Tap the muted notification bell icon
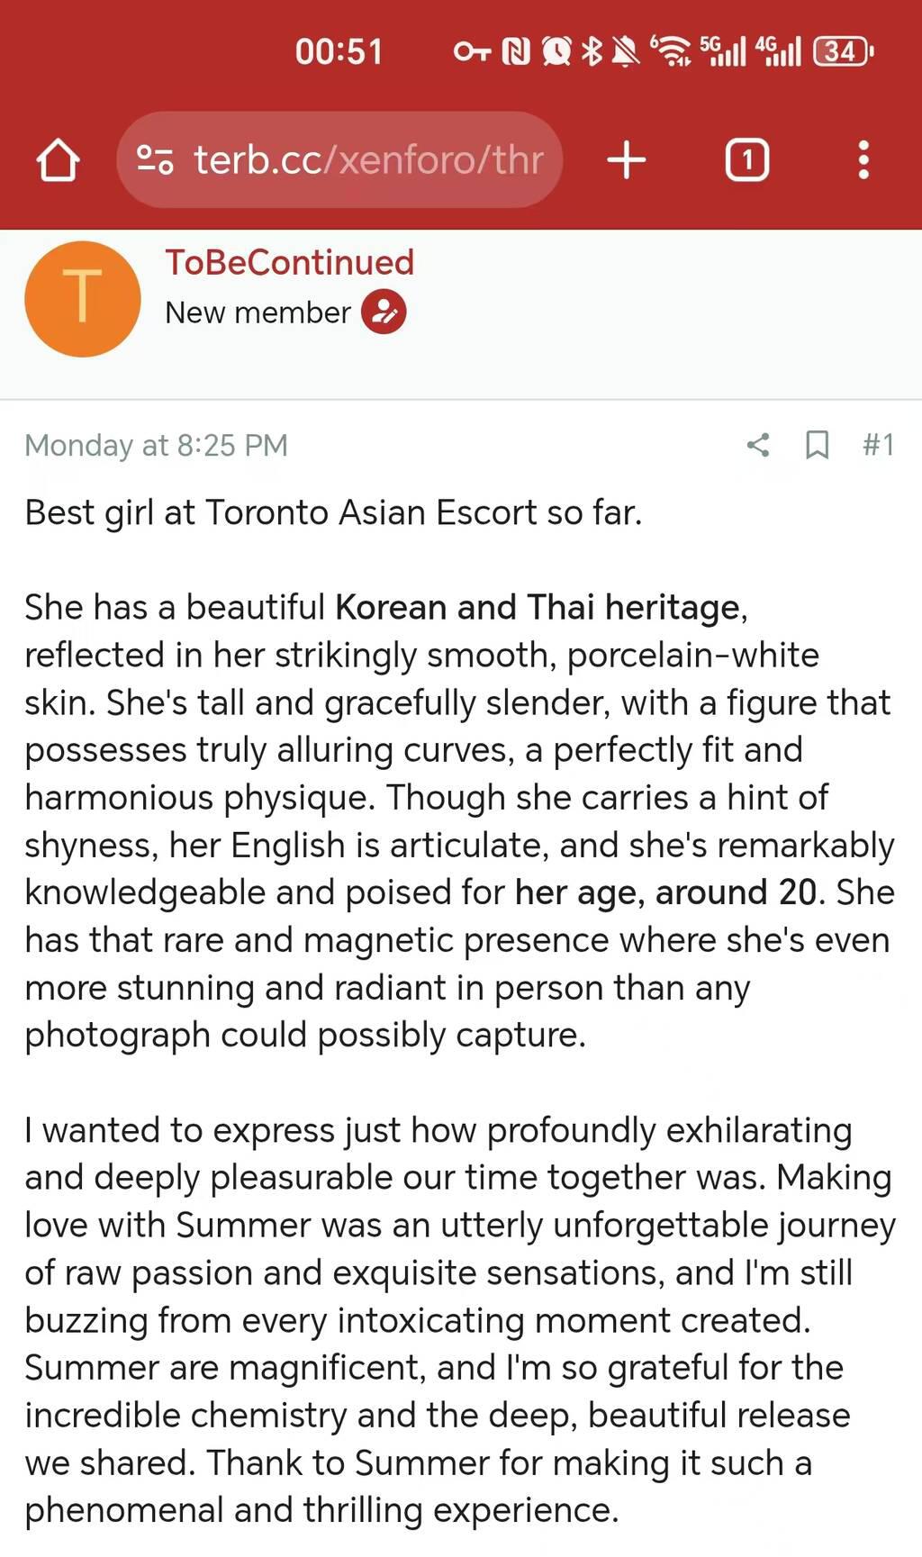922x1557 pixels. [626, 51]
